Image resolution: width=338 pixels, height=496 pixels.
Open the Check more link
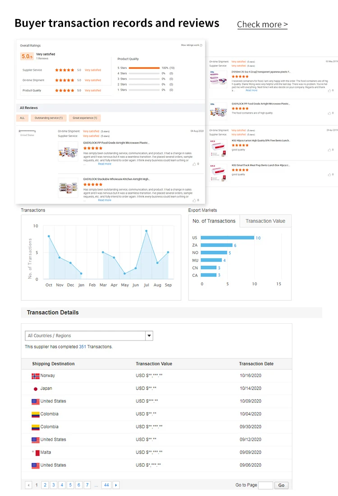262,24
